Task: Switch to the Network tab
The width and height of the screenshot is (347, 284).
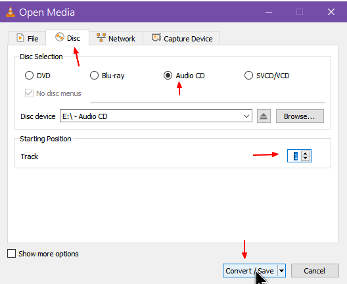Action: (116, 38)
